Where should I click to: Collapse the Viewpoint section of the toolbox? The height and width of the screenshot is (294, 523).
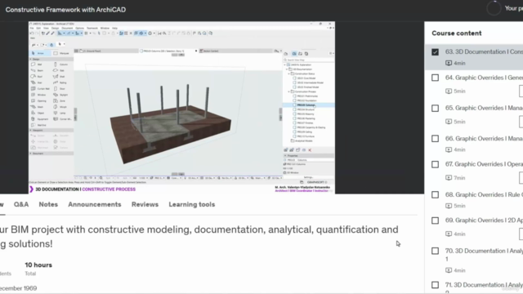(31, 131)
